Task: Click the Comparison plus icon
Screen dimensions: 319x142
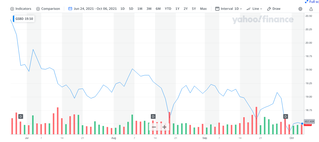Action: pyautogui.click(x=38, y=9)
